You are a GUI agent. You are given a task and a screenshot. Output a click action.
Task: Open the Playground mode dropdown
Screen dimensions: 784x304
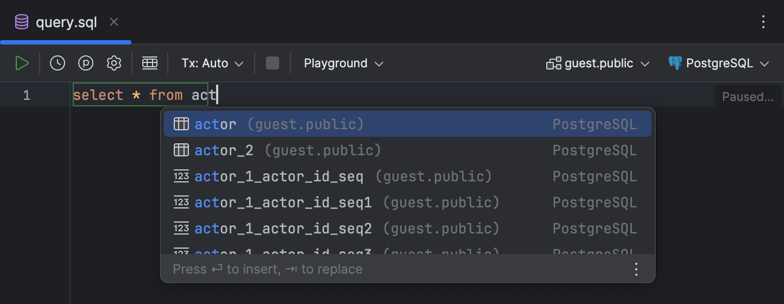click(344, 64)
